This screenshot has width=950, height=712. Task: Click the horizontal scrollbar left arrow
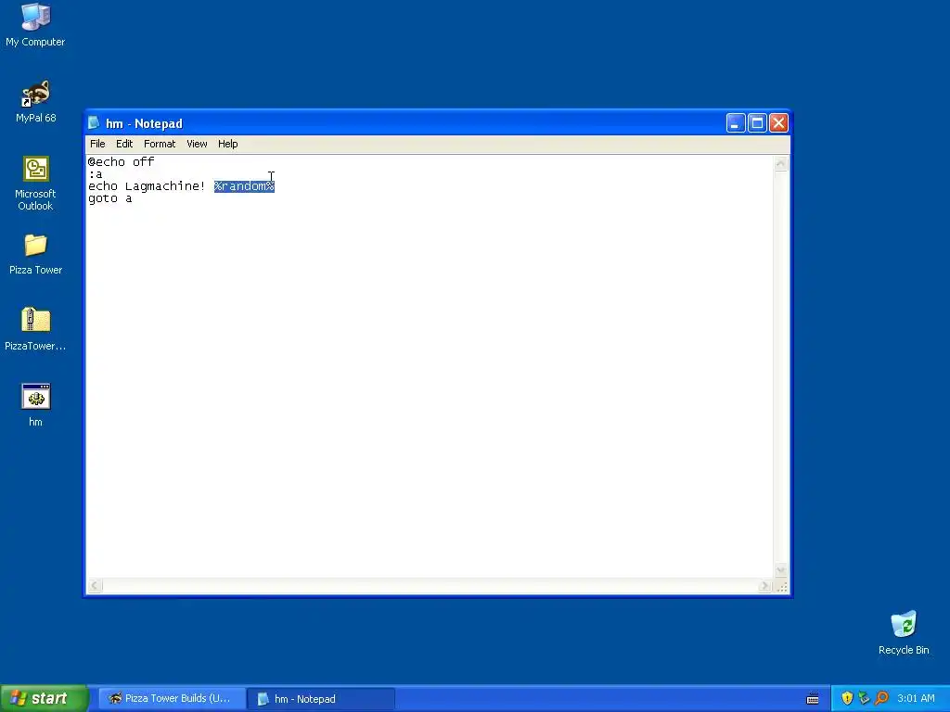(96, 586)
